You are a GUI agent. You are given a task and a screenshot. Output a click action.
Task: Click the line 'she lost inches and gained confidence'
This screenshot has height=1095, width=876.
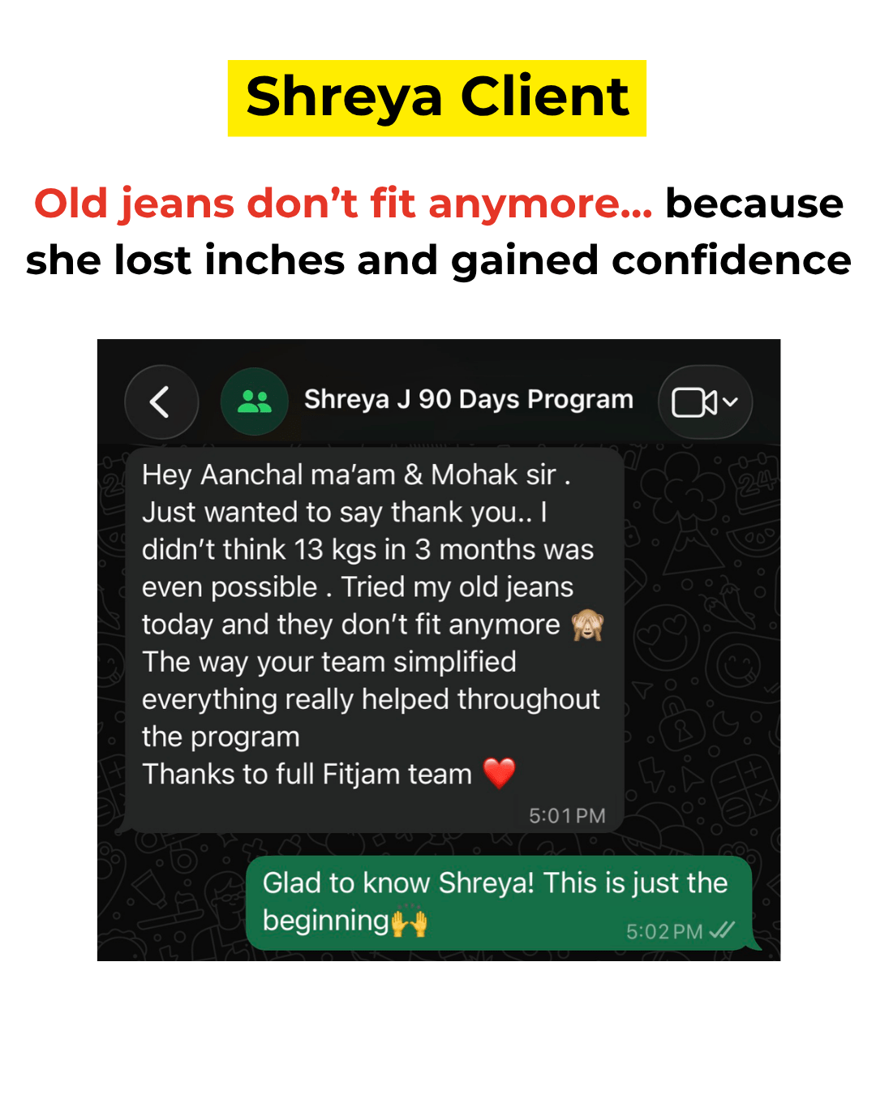[438, 260]
